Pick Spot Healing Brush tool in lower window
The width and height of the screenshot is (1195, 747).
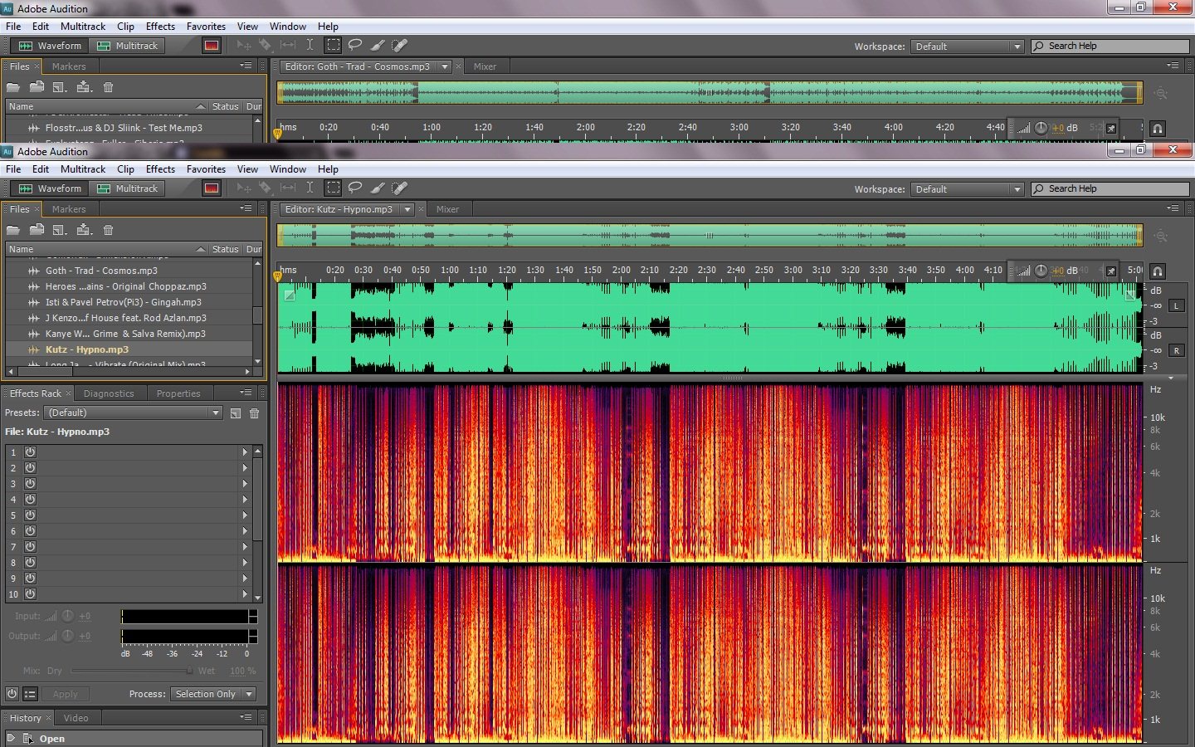click(x=399, y=188)
